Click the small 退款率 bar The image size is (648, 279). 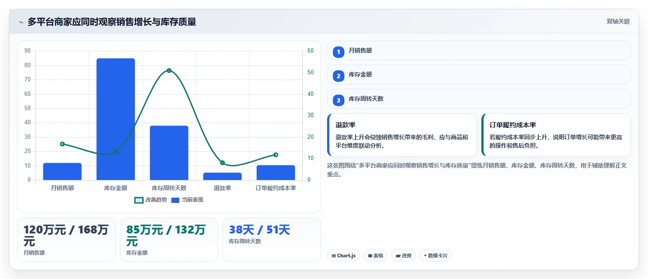(223, 176)
